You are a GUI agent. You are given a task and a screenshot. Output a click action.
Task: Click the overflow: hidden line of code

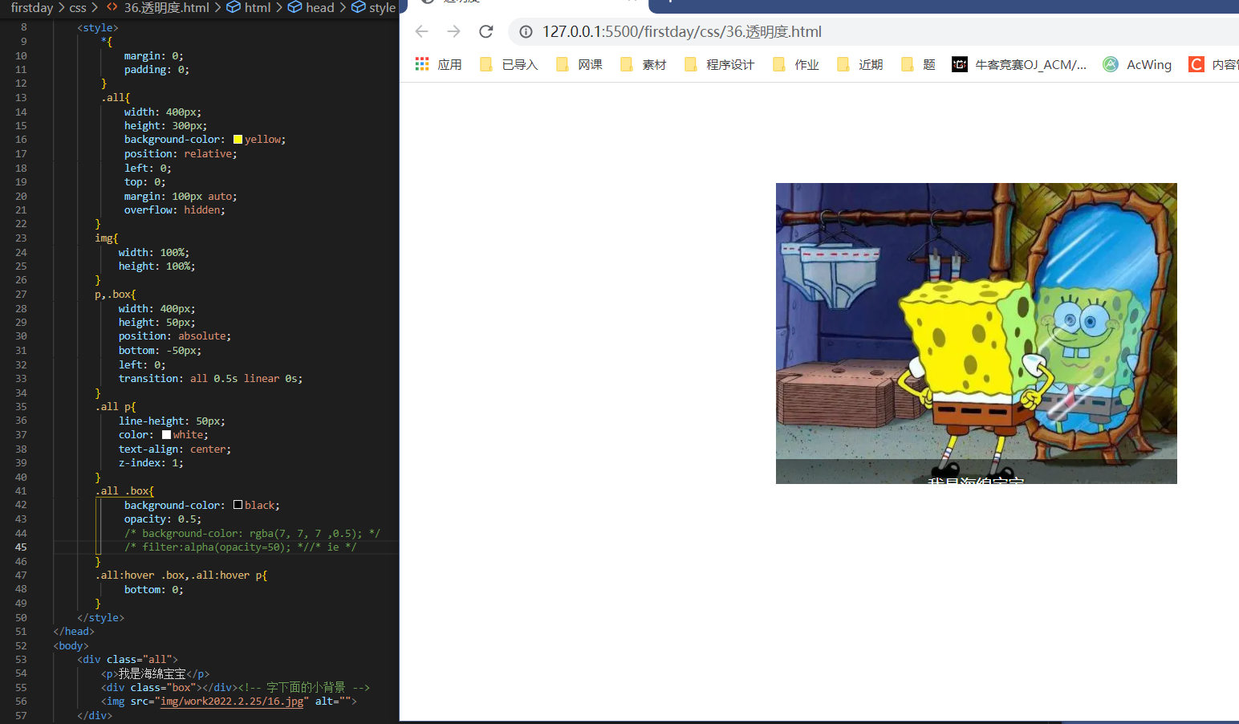[175, 210]
